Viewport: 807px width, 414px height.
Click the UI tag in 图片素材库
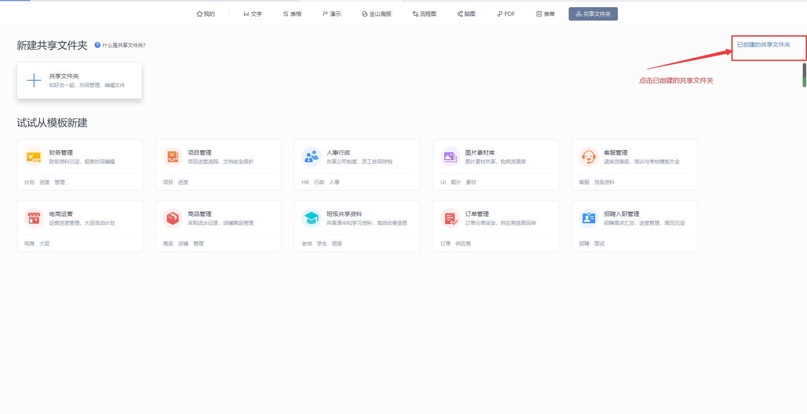[x=443, y=182]
